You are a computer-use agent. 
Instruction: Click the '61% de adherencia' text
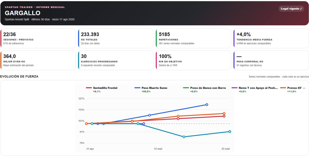tap(13, 43)
